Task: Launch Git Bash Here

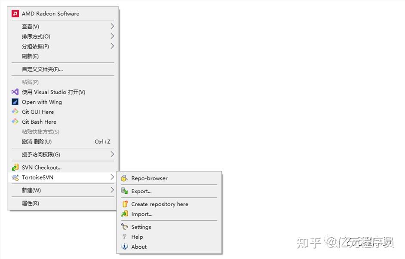Action: pos(63,122)
